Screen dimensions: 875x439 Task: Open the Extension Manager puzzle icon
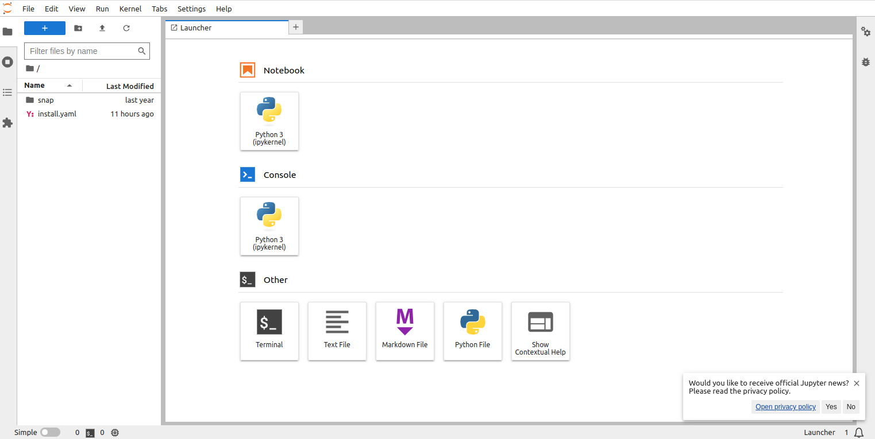[7, 123]
